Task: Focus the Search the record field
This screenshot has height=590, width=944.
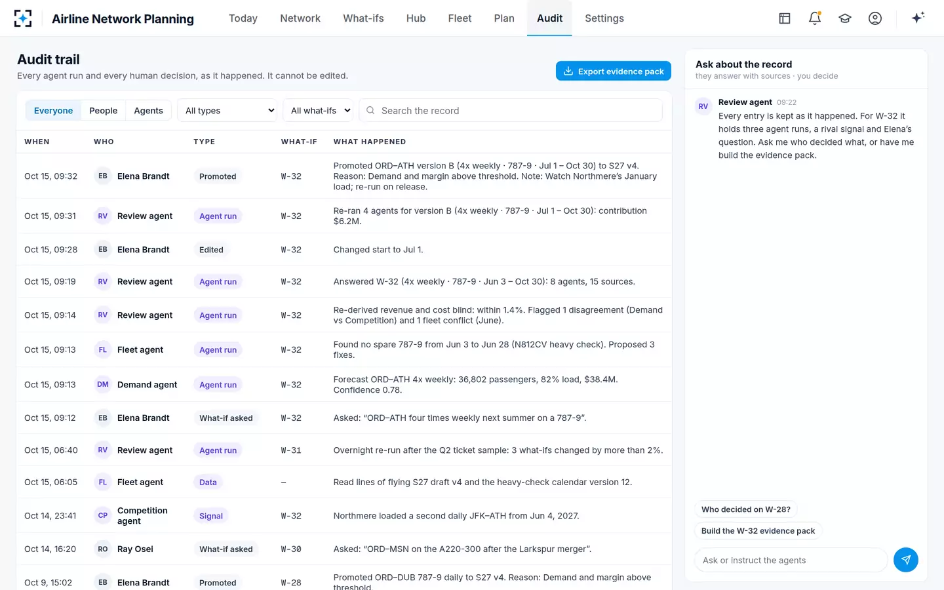Action: [511, 110]
